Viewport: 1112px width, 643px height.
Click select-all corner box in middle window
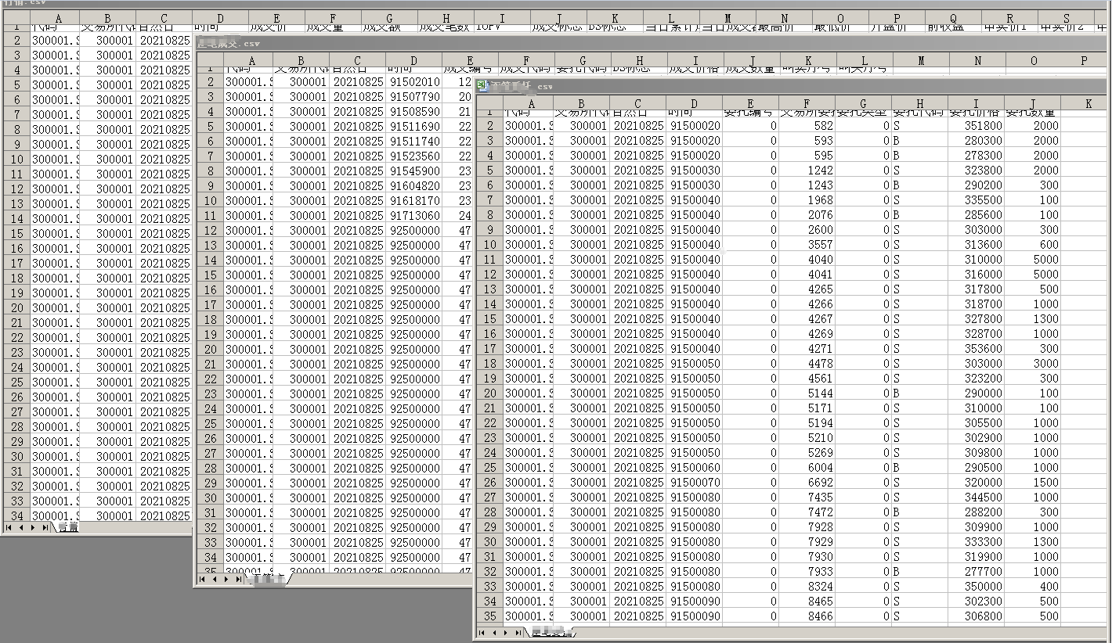click(209, 60)
